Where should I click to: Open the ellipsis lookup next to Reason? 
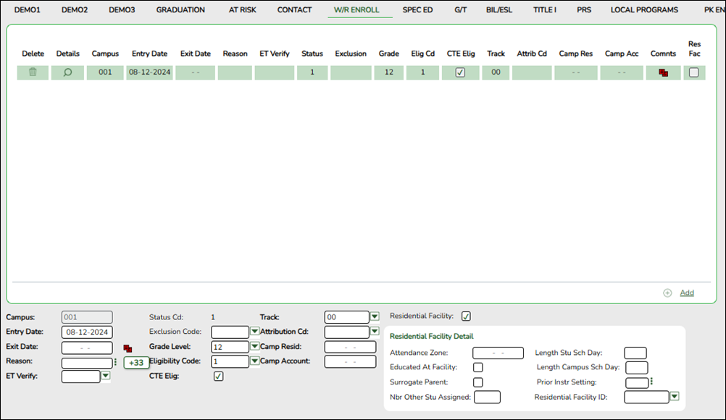tap(115, 361)
